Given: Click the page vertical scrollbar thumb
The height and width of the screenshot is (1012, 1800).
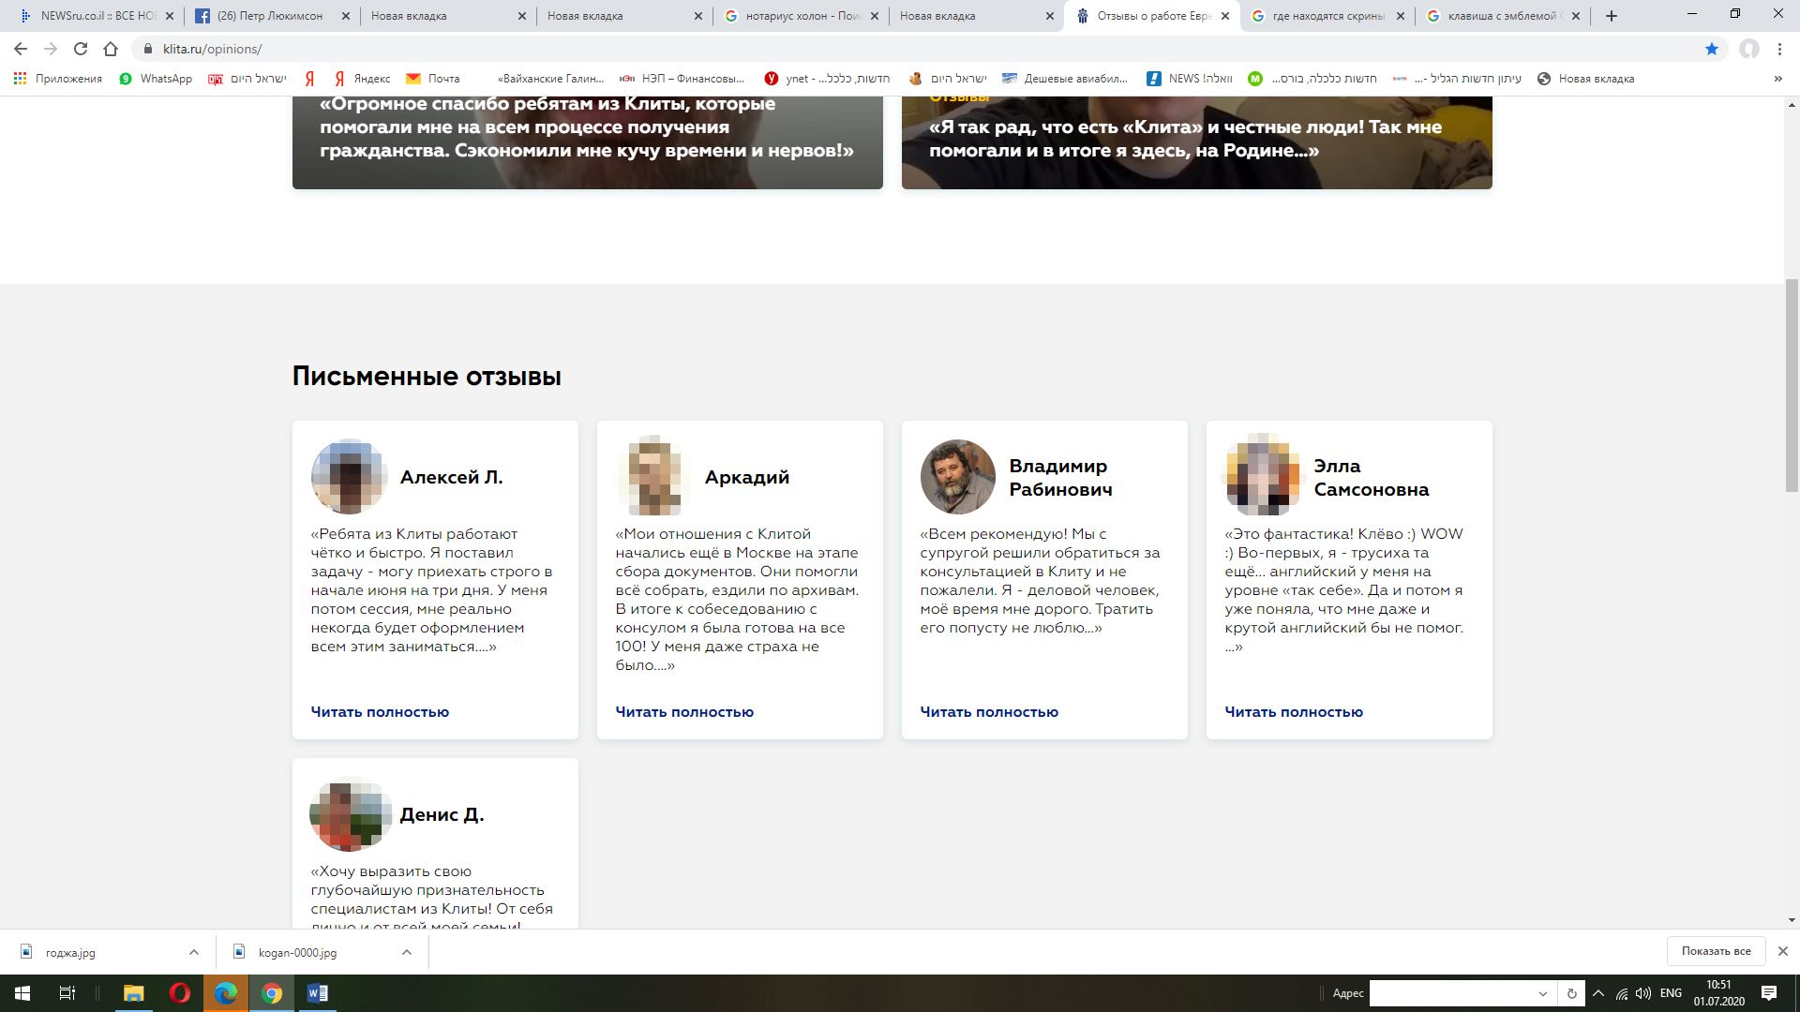Looking at the screenshot, I should [1792, 384].
